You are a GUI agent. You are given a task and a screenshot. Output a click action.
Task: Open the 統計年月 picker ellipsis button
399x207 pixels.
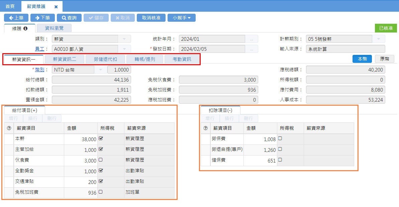[252, 39]
